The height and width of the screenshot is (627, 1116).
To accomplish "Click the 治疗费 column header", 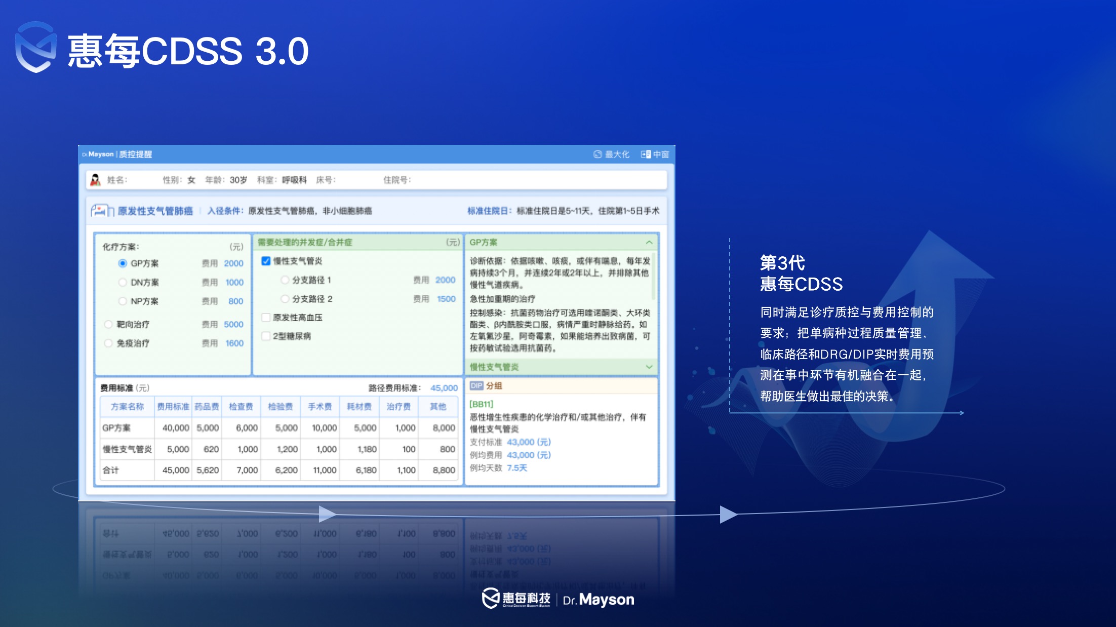I will click(398, 407).
